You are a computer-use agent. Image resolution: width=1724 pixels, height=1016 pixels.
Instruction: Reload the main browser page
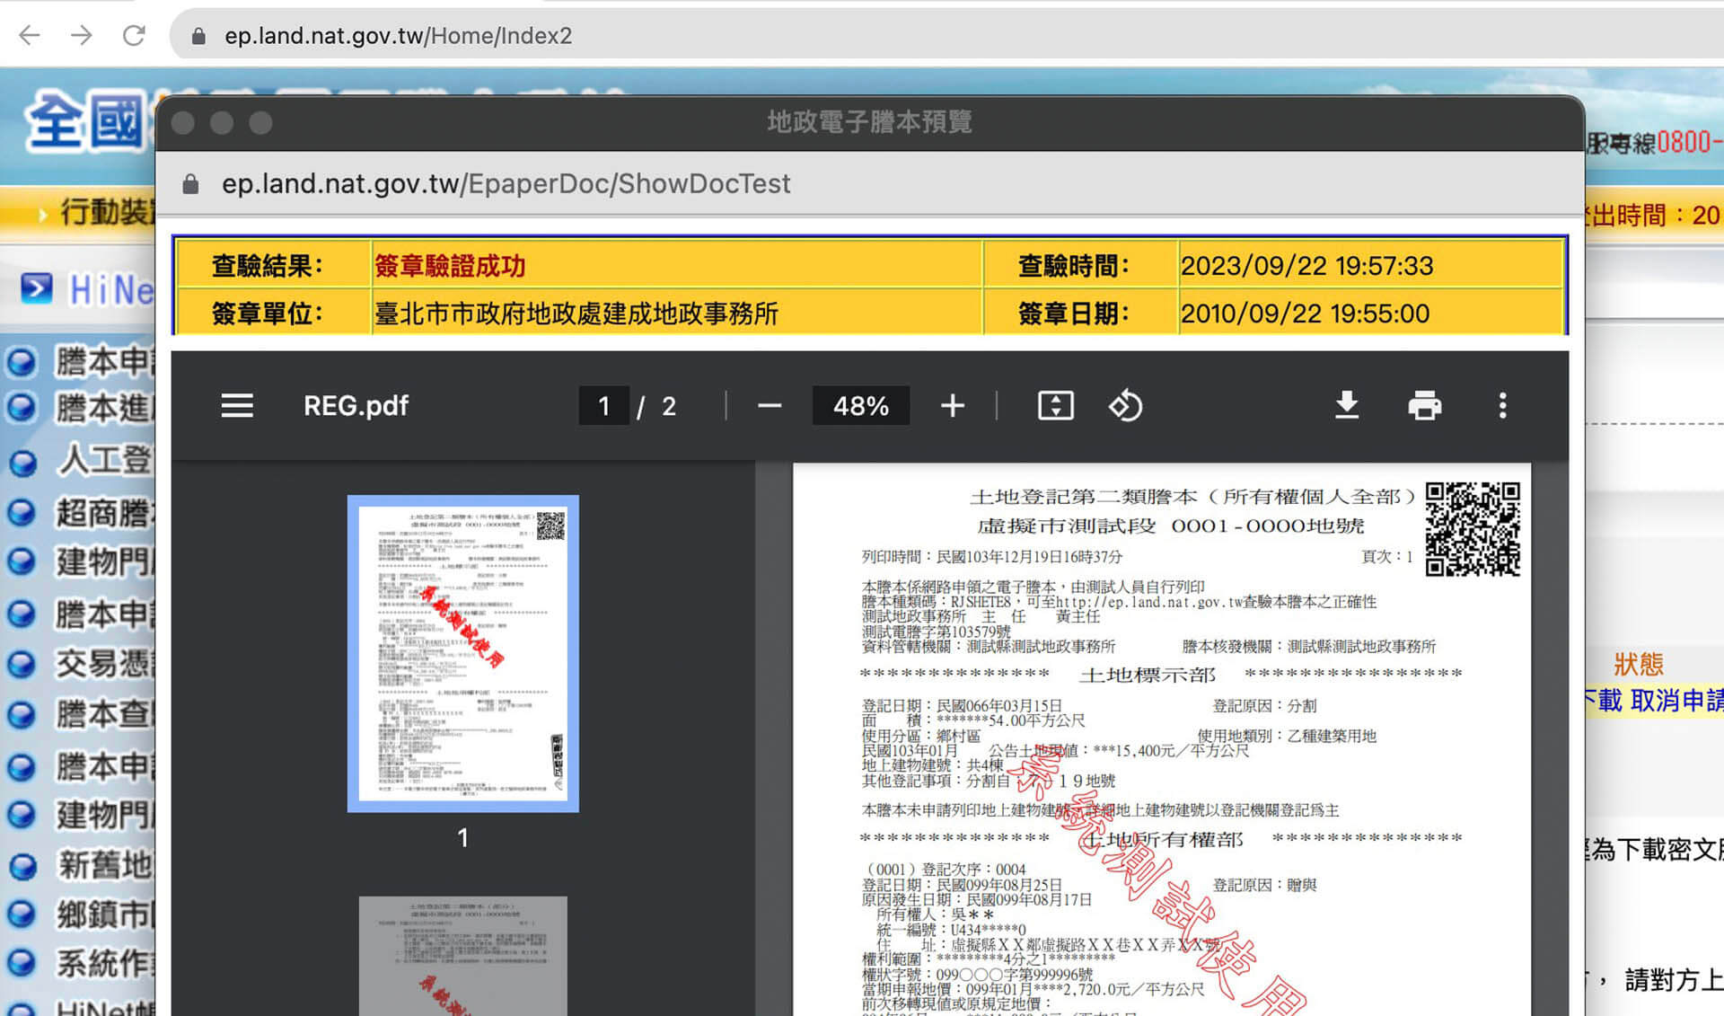pyautogui.click(x=134, y=36)
